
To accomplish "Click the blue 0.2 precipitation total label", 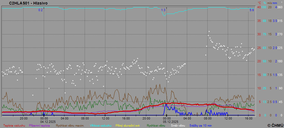I will click(41, 10).
